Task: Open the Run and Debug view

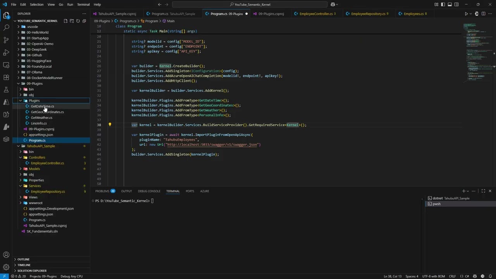Action: pyautogui.click(x=6, y=53)
